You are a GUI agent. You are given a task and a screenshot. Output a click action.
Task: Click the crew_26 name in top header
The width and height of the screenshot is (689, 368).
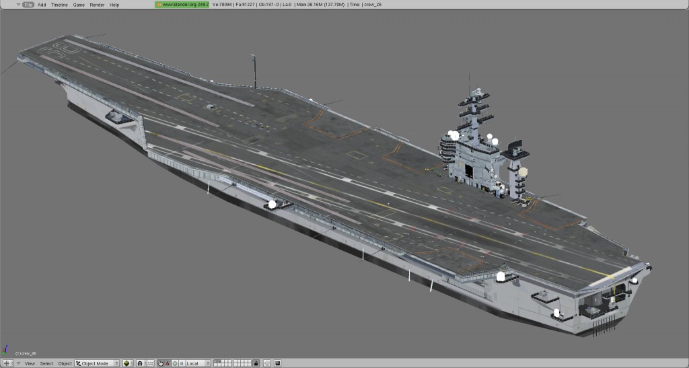[373, 5]
